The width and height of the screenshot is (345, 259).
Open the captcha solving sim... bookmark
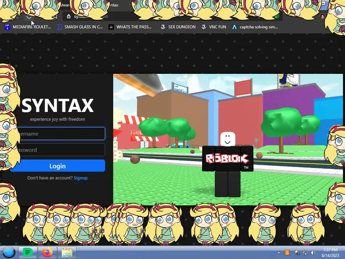point(255,27)
